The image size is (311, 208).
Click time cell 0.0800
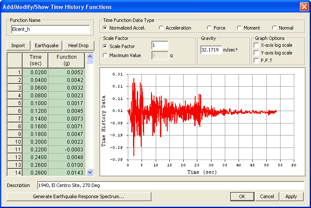(x=35, y=95)
